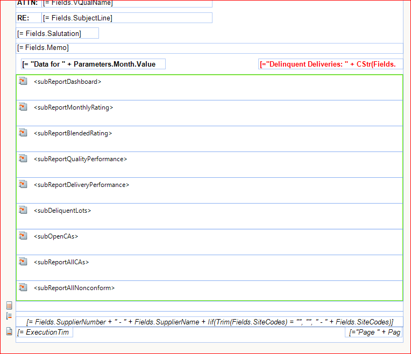Click the subOpenCAs subreport icon
This screenshot has width=411, height=354.
pyautogui.click(x=23, y=236)
